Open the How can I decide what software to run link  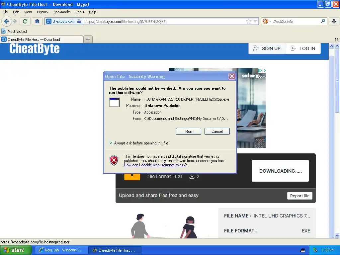[155, 165]
